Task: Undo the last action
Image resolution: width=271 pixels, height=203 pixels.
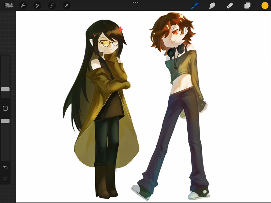Action: (5, 167)
